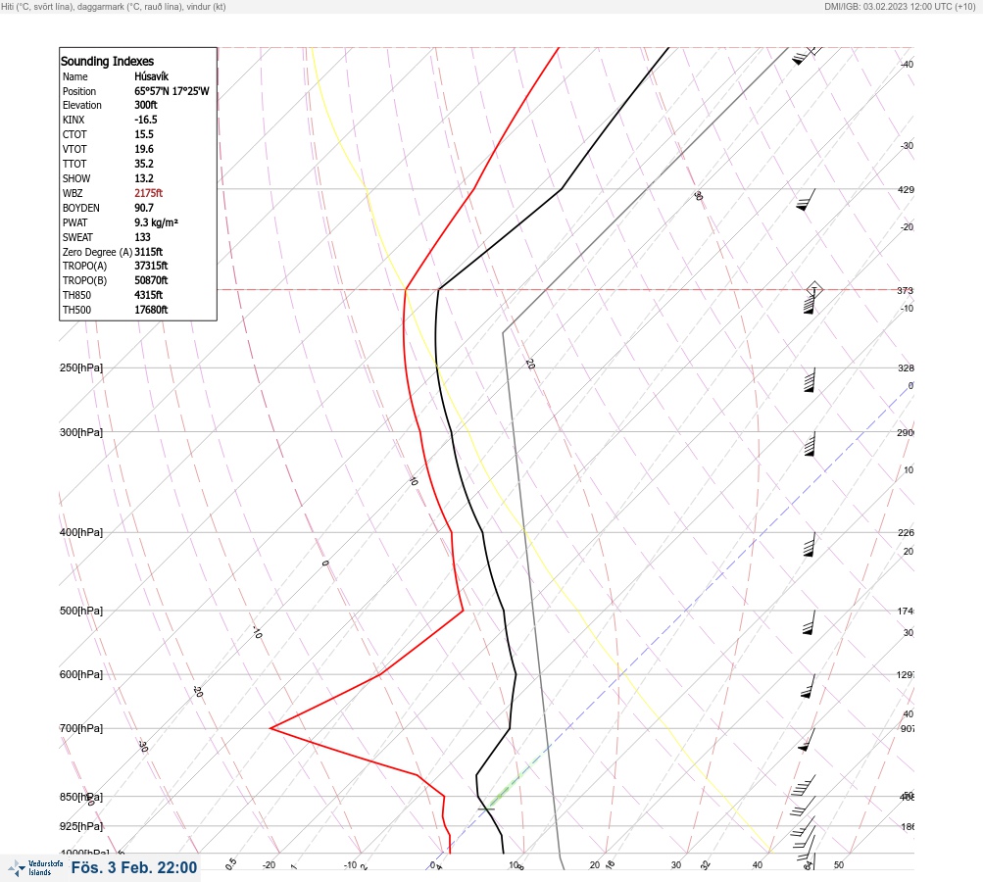
Task: Click the wind barb beside the 429 height line
Action: (x=806, y=200)
